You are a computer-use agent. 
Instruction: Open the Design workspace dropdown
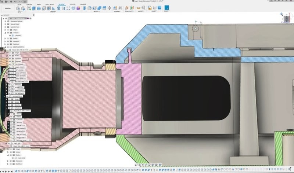[8, 7]
